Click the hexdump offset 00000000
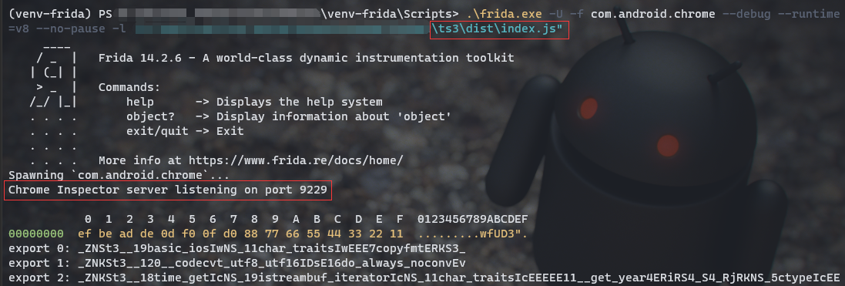 [36, 234]
